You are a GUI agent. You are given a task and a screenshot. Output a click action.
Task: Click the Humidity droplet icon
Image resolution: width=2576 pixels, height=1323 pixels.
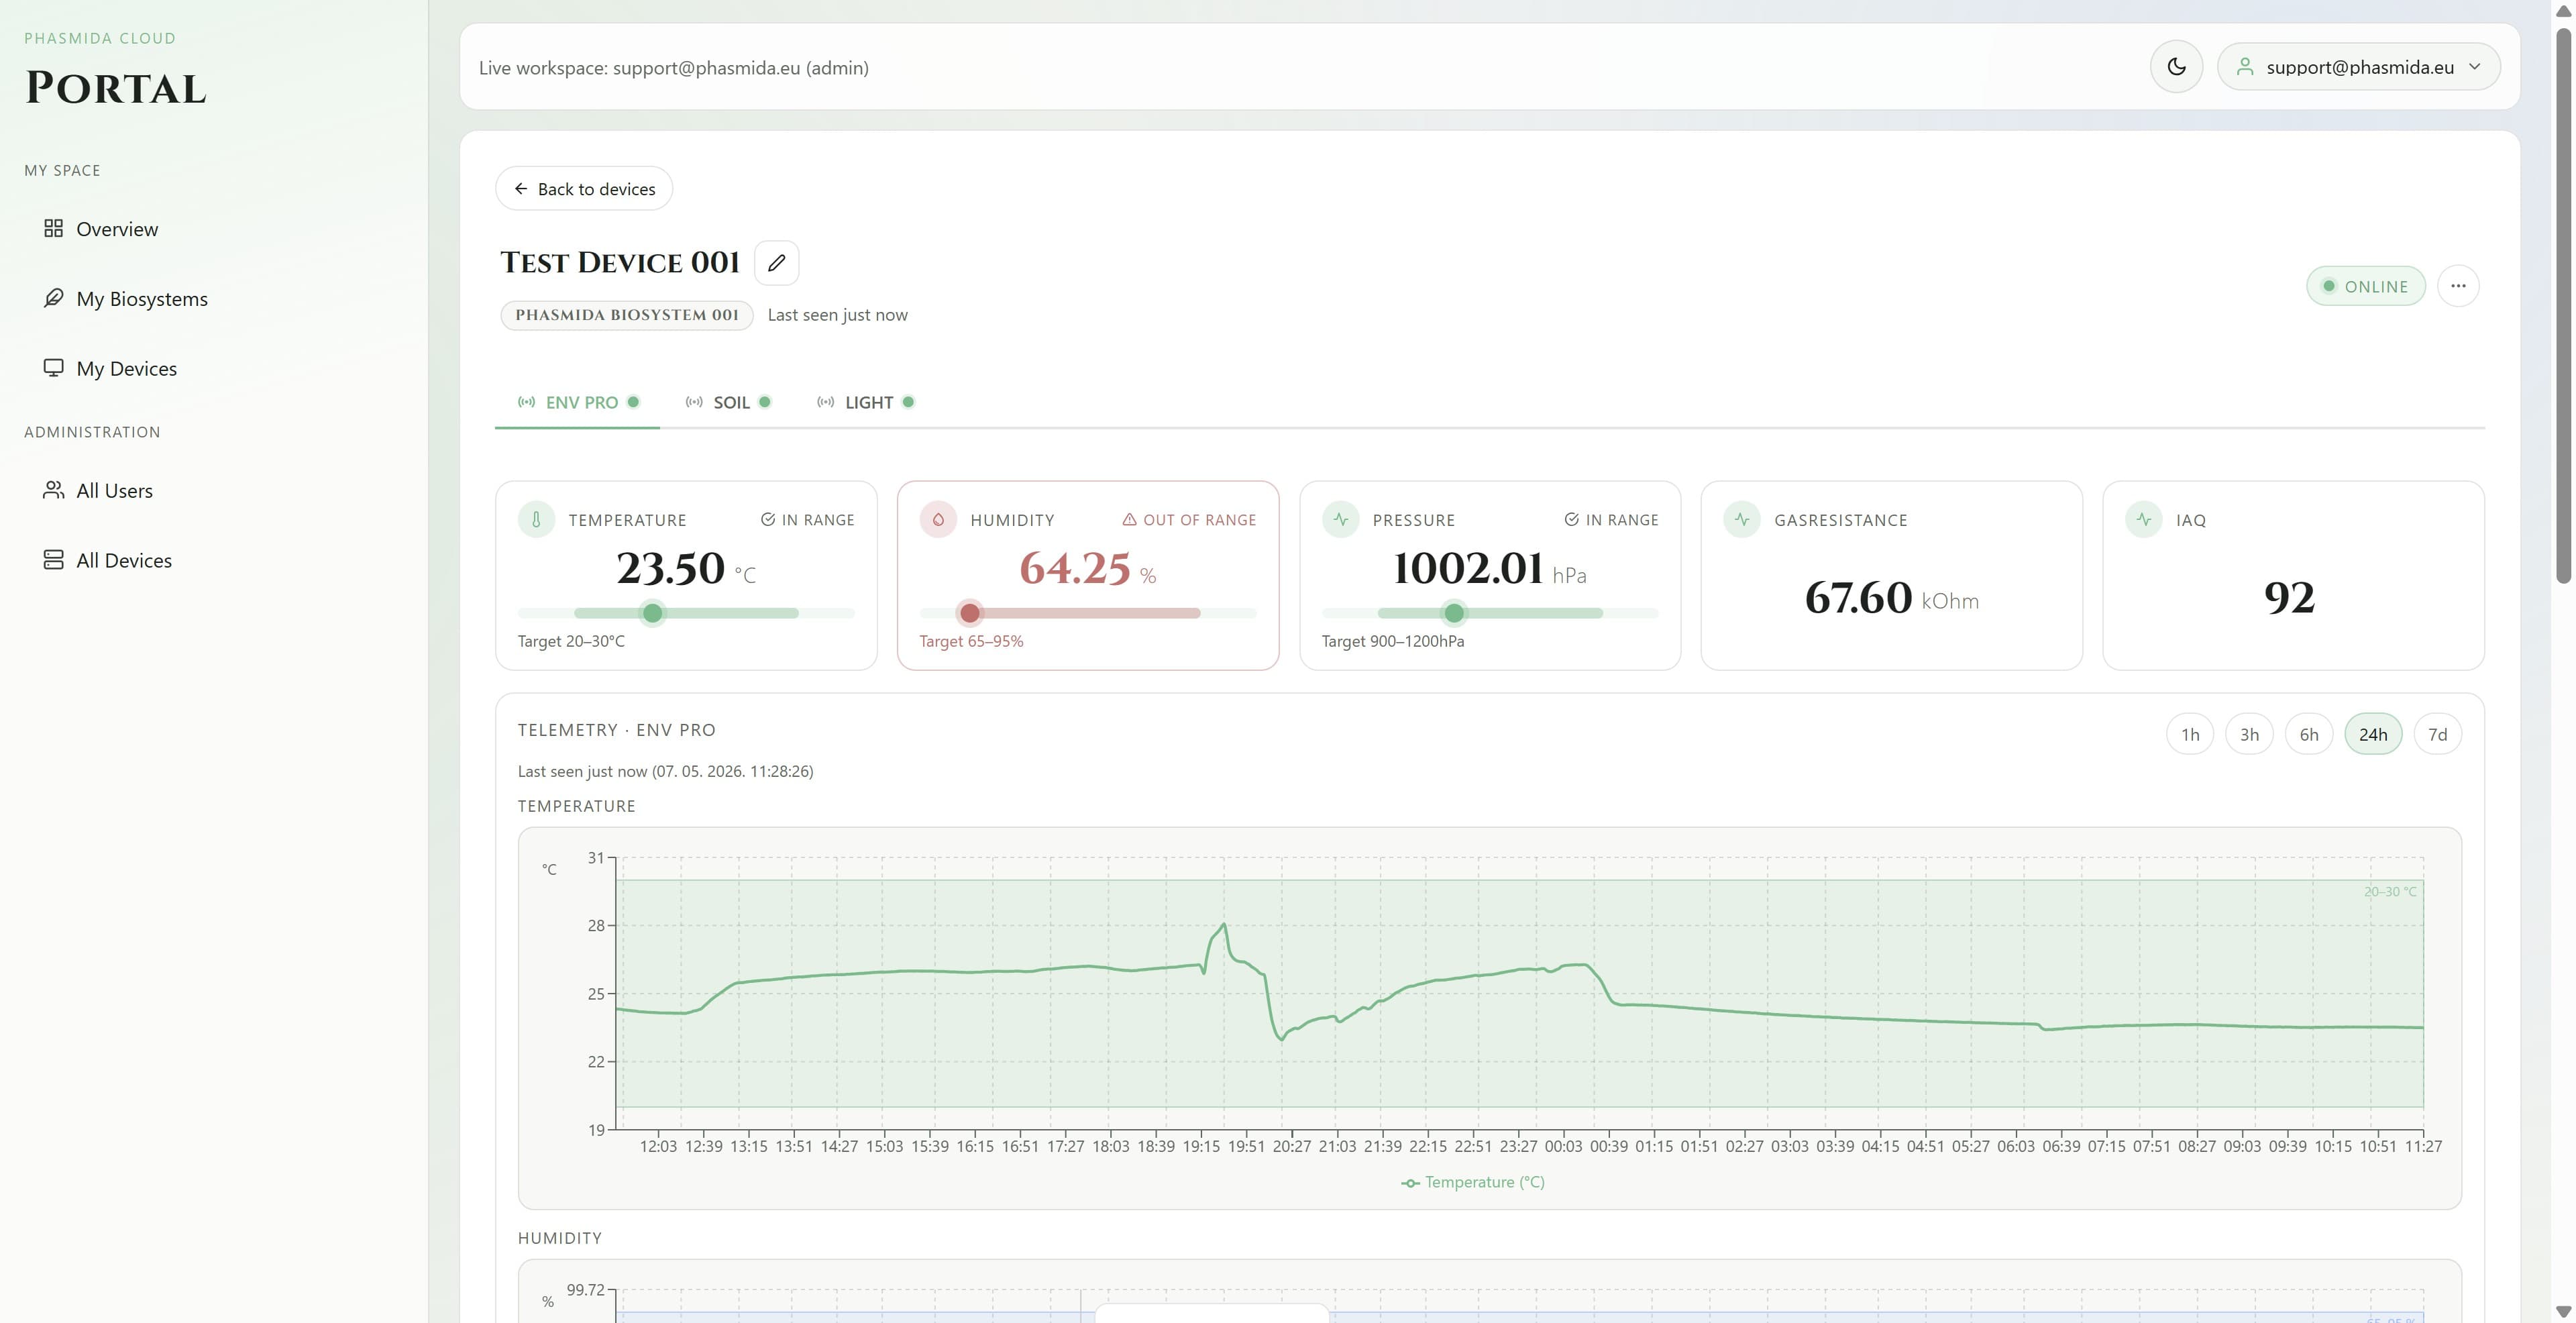[x=938, y=520]
